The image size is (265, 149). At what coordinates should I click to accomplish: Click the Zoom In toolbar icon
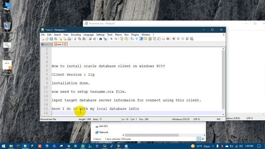point(111,39)
